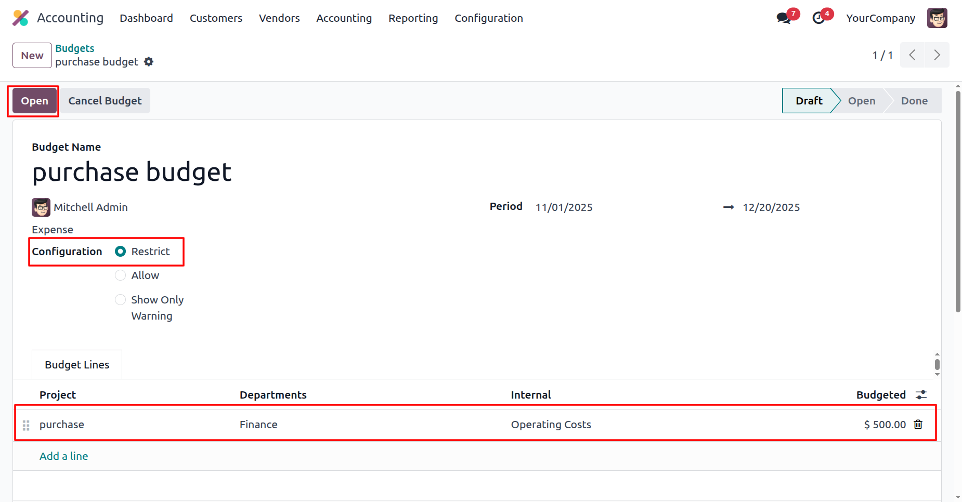Click the Odoo Accounting app logo icon
Screen dimensions: 962x502
pyautogui.click(x=20, y=18)
